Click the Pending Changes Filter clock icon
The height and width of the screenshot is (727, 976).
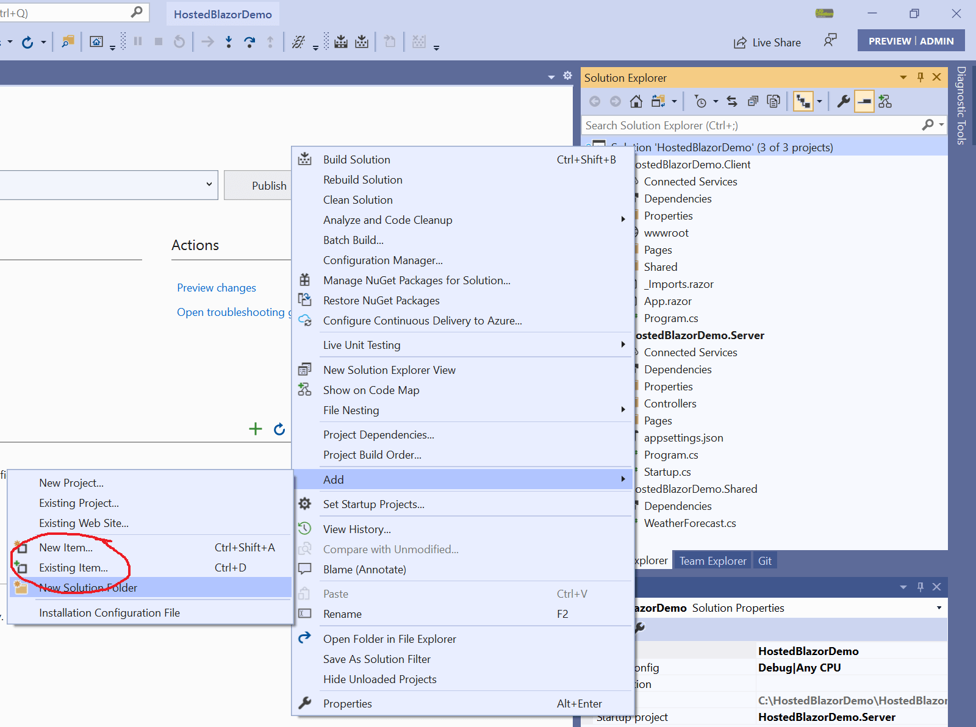click(x=700, y=102)
